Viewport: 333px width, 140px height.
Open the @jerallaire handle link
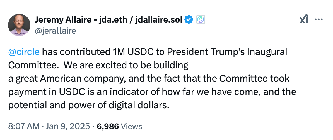click(55, 31)
